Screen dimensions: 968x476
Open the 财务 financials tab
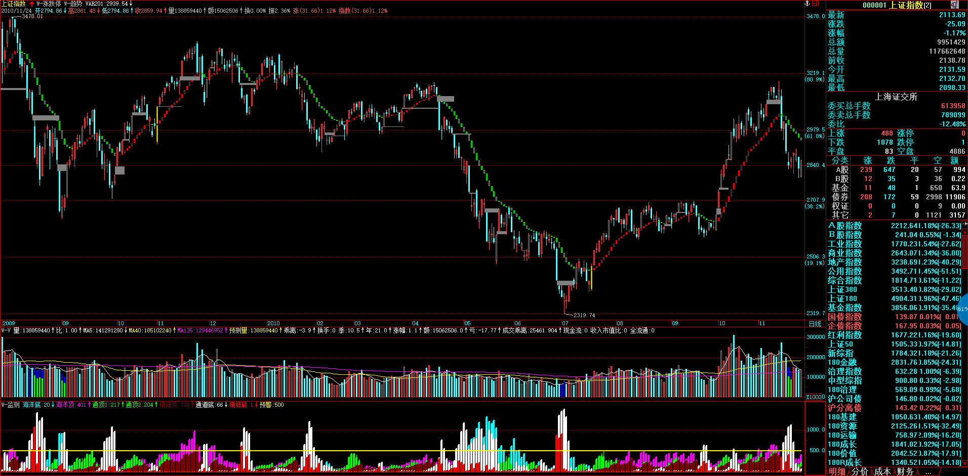point(905,471)
